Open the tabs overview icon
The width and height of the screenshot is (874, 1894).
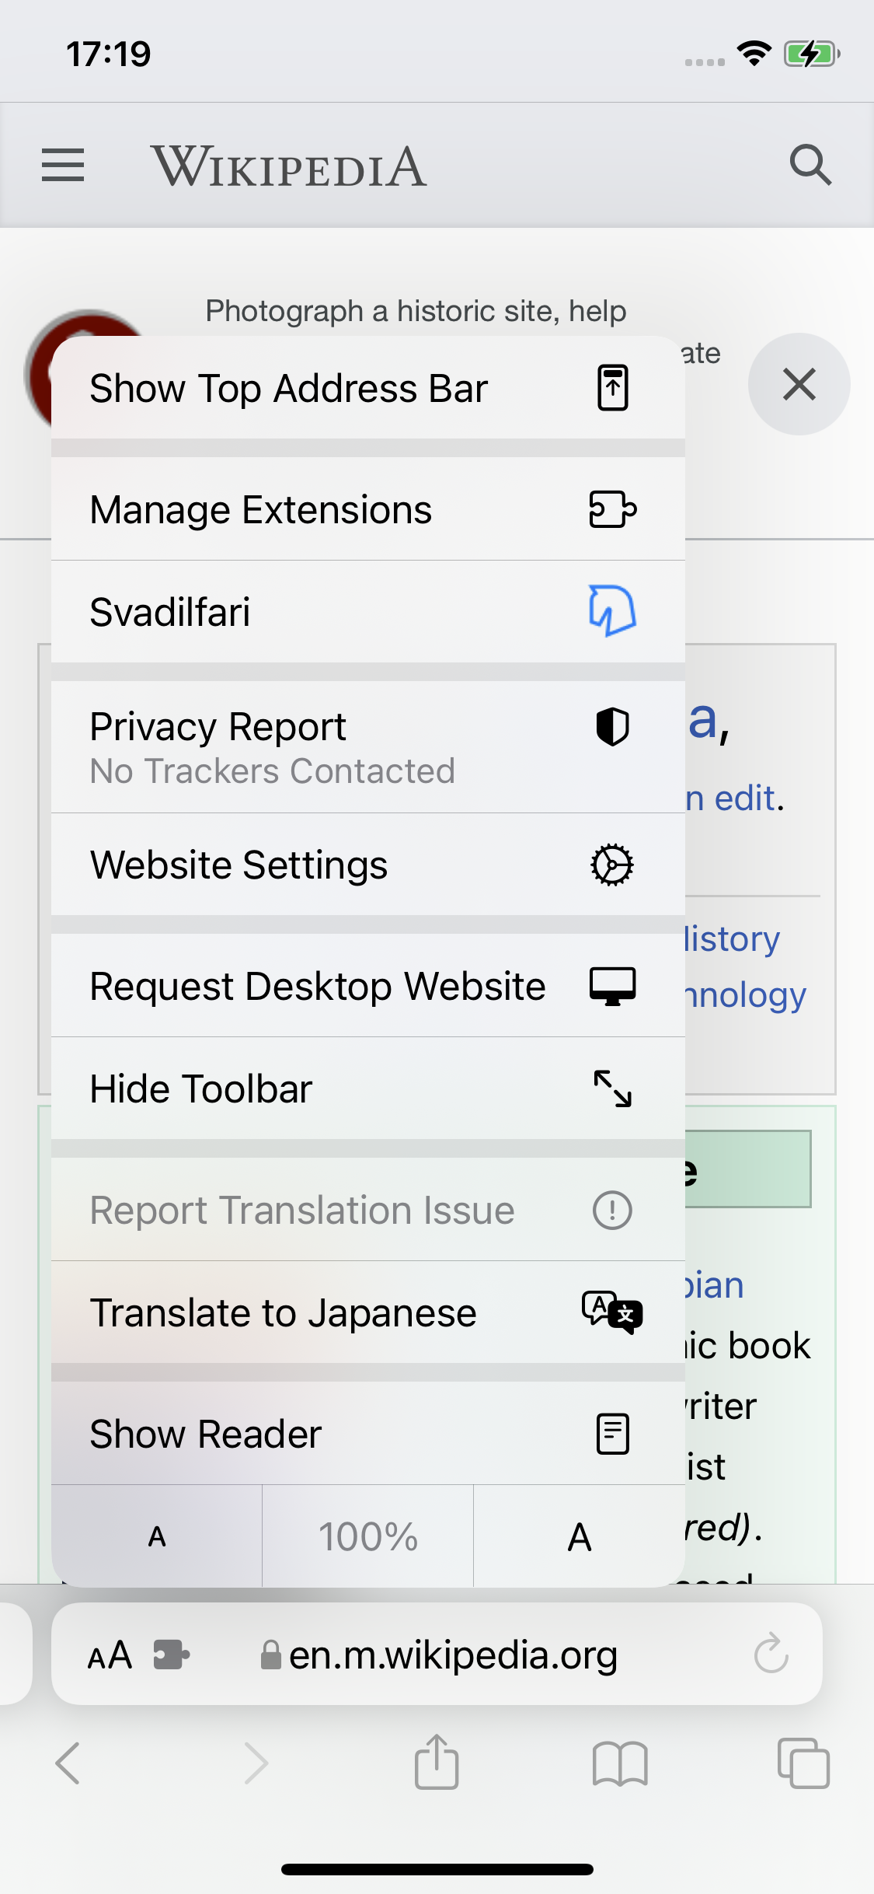[x=803, y=1763]
